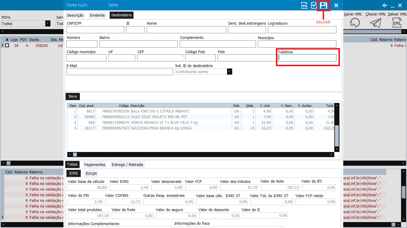
Task: Select the Itens tab
Action: click(x=73, y=96)
